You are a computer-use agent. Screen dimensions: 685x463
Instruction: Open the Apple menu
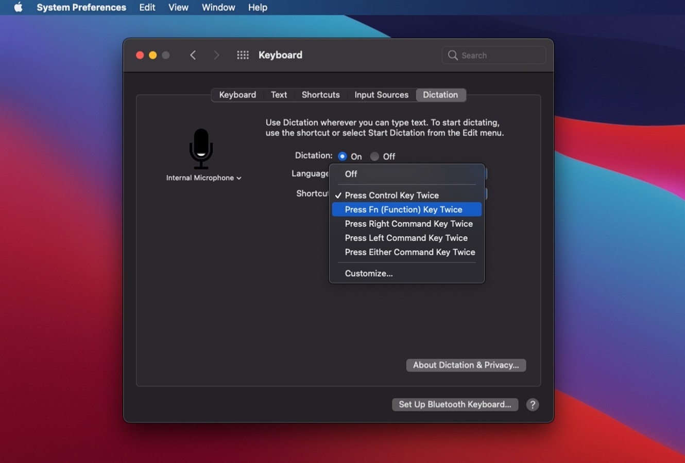18,7
